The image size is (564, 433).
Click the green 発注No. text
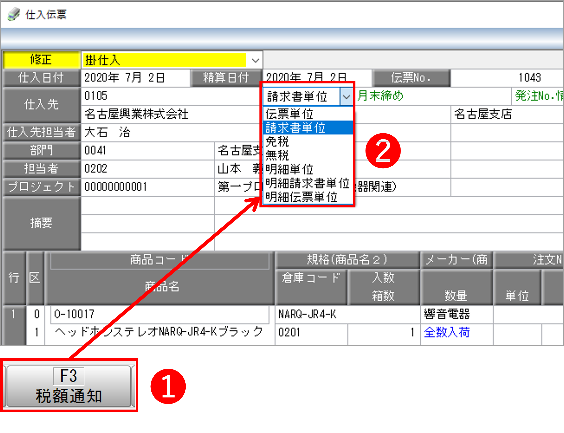tap(539, 96)
